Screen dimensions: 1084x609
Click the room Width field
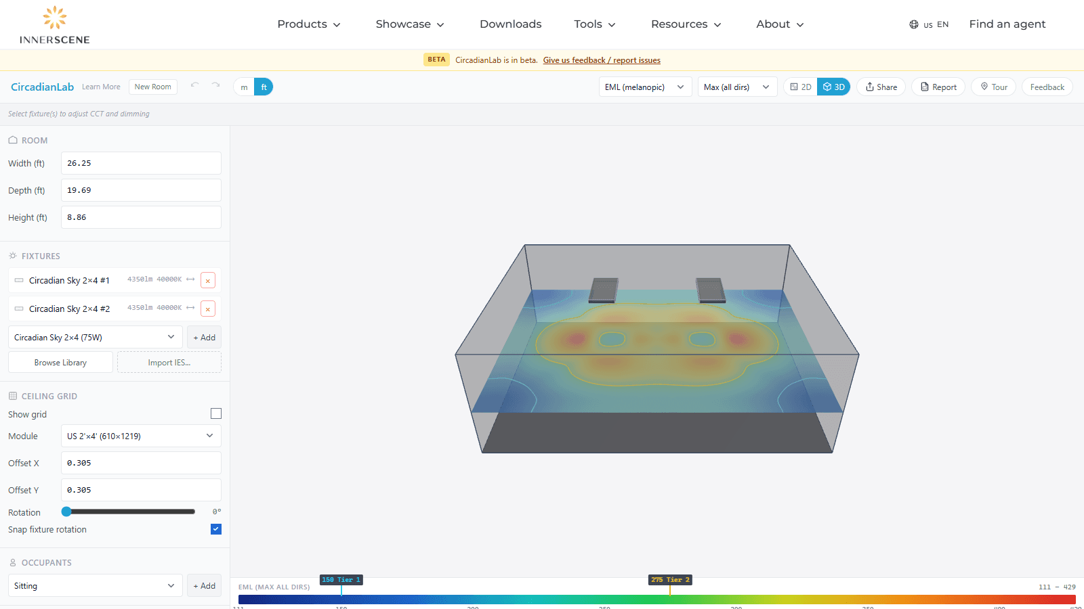141,163
